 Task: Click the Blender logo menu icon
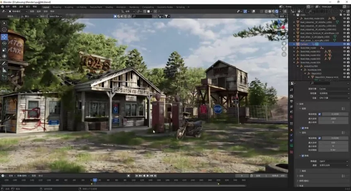click(3, 7)
